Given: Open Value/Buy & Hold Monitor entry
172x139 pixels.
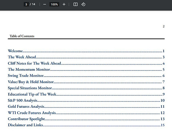Looking at the screenshot, I should click(x=86, y=82).
